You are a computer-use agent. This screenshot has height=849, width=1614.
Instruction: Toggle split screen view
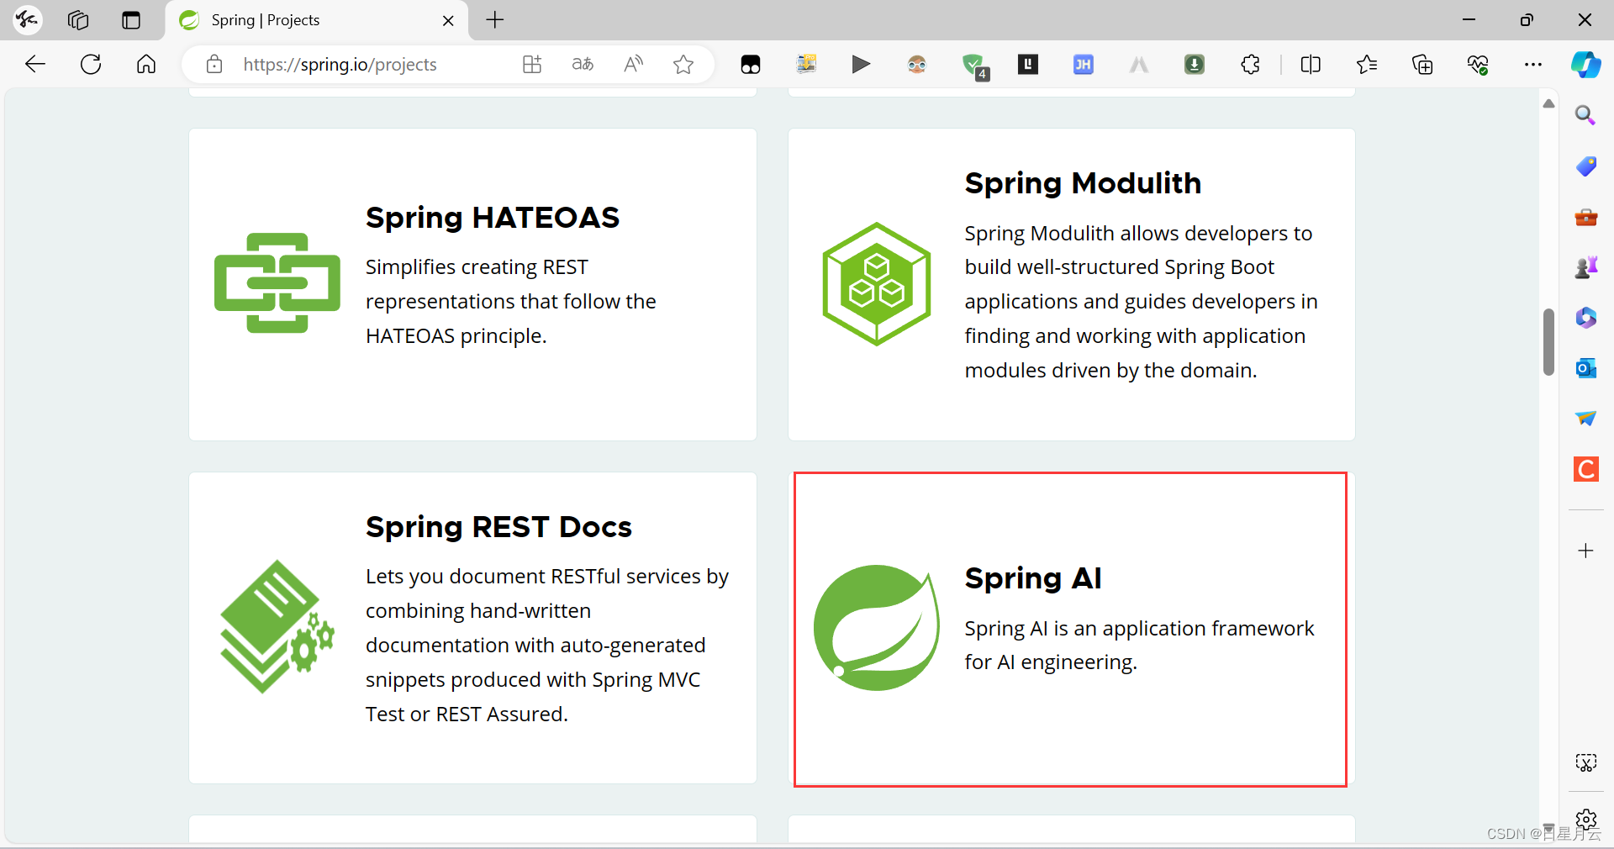click(x=1311, y=64)
